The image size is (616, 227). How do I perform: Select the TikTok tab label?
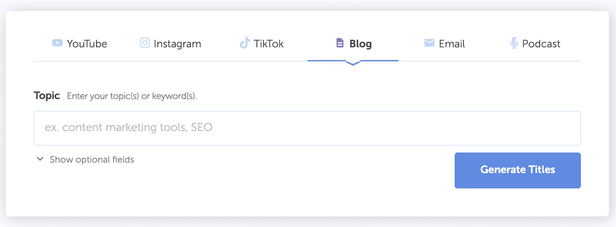(x=268, y=44)
